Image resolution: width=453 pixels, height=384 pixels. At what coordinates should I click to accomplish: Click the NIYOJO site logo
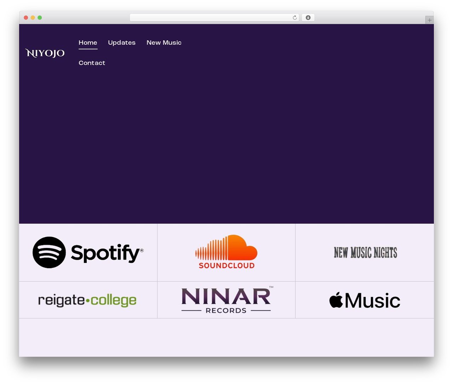[x=45, y=53]
